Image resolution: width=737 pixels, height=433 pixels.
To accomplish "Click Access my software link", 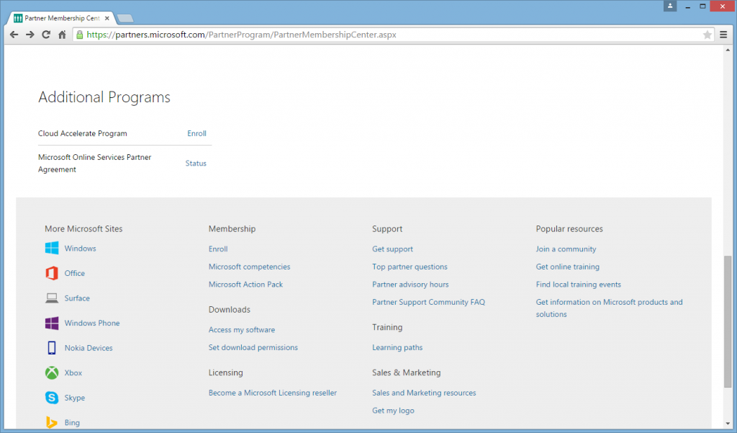I will tap(242, 330).
